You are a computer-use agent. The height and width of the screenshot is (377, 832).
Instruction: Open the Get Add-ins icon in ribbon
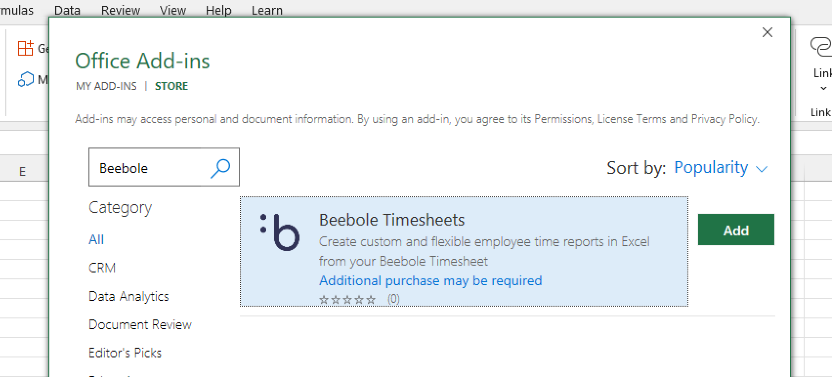pyautogui.click(x=25, y=48)
